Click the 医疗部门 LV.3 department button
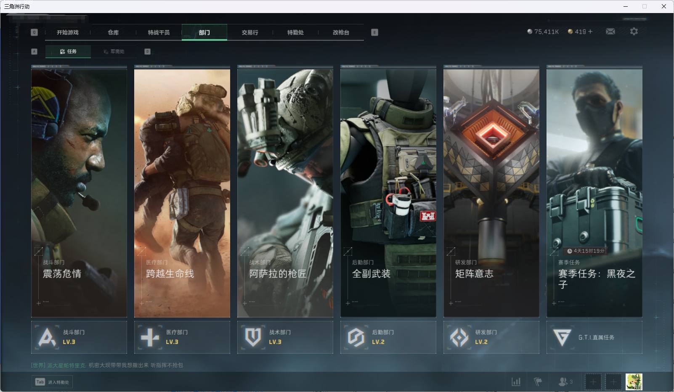This screenshot has height=392, width=674. click(x=182, y=337)
